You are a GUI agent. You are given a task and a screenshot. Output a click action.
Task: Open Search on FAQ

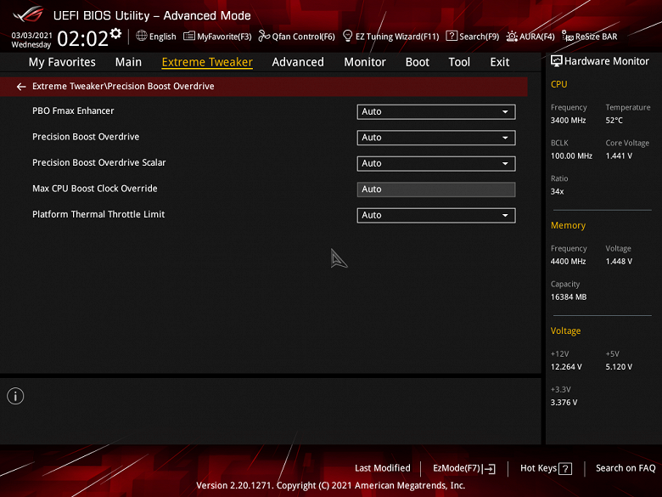point(626,468)
